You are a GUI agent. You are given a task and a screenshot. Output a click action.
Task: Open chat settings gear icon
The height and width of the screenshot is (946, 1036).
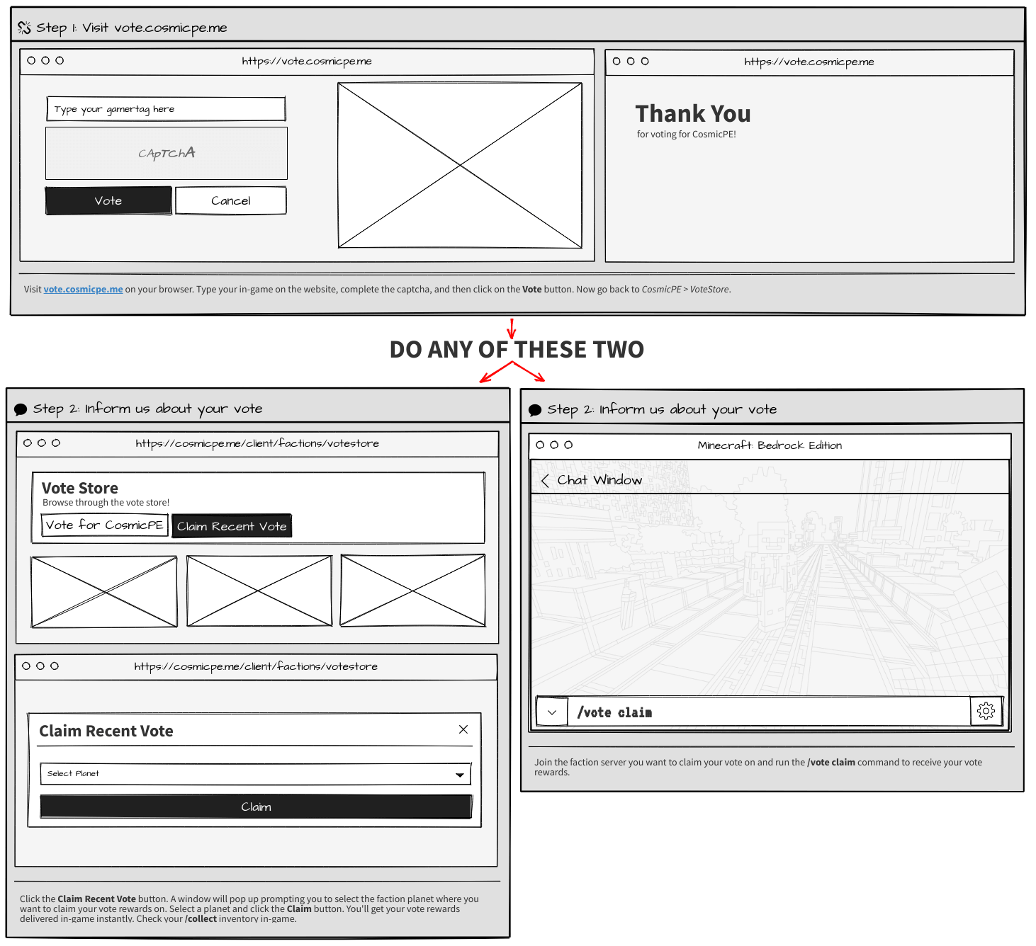pos(986,711)
